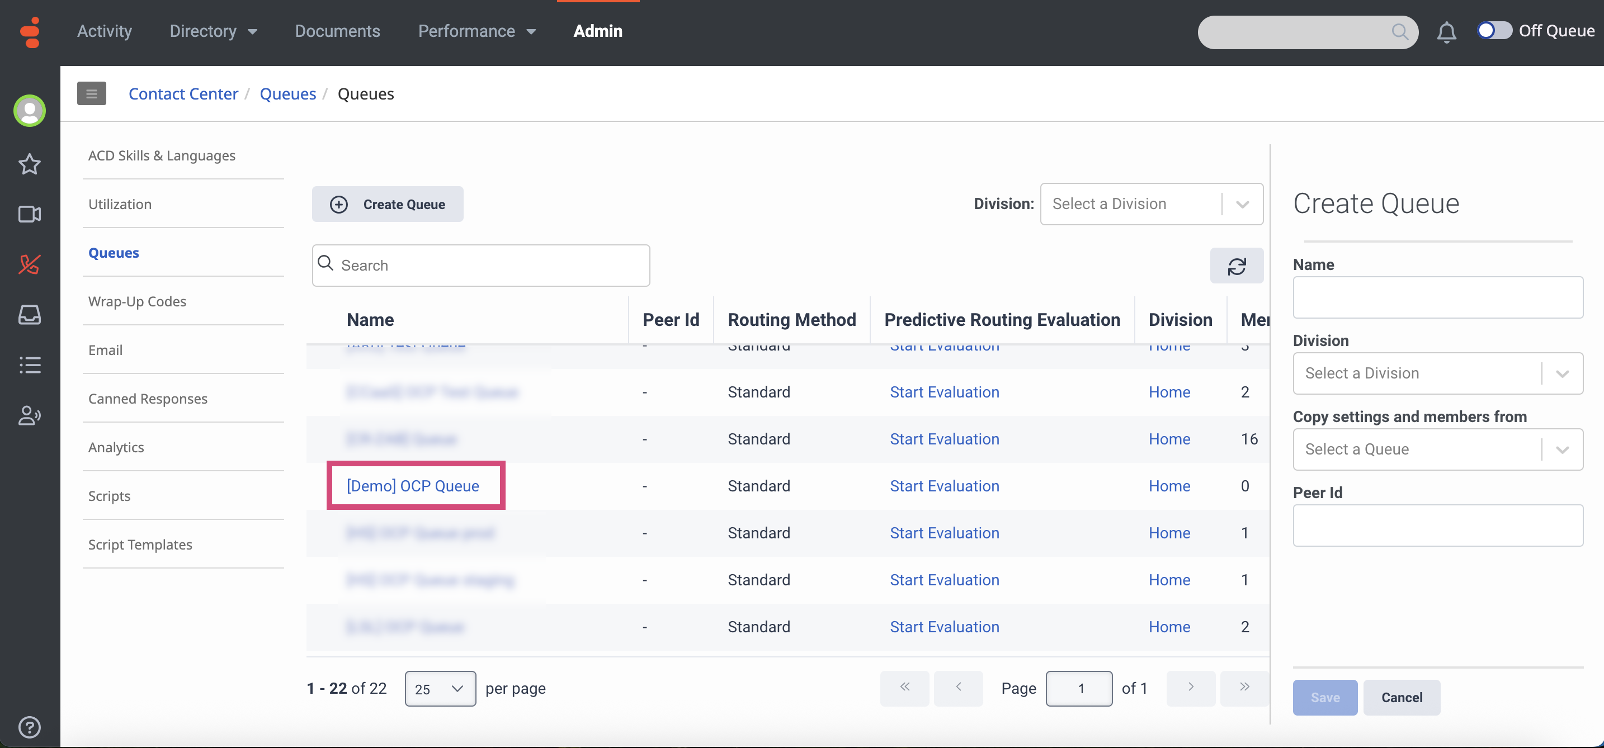Screen dimensions: 1604x748
Task: Expand the Division filter dropdown above table
Action: click(1150, 204)
